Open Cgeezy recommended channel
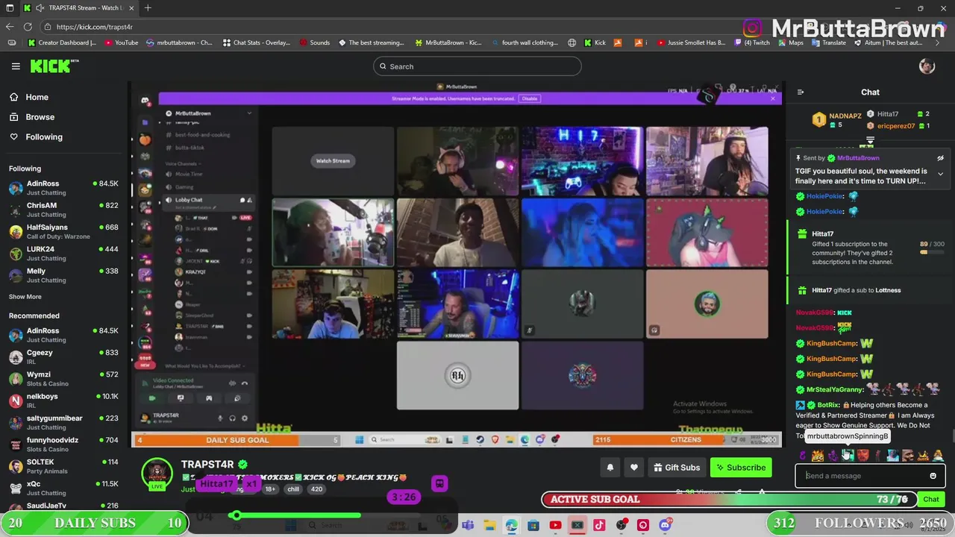This screenshot has width=955, height=537. 63,357
